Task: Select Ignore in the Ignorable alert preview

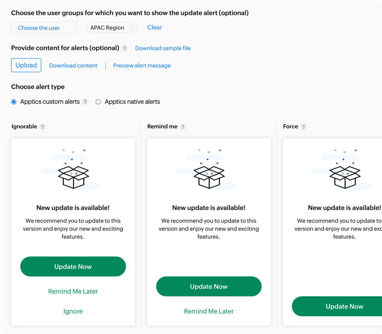Action: pos(73,311)
